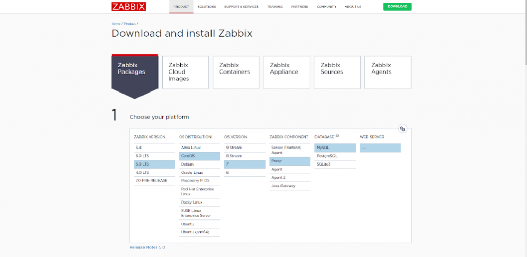Open the Solutions menu
This screenshot has height=257, width=527.
(x=207, y=7)
